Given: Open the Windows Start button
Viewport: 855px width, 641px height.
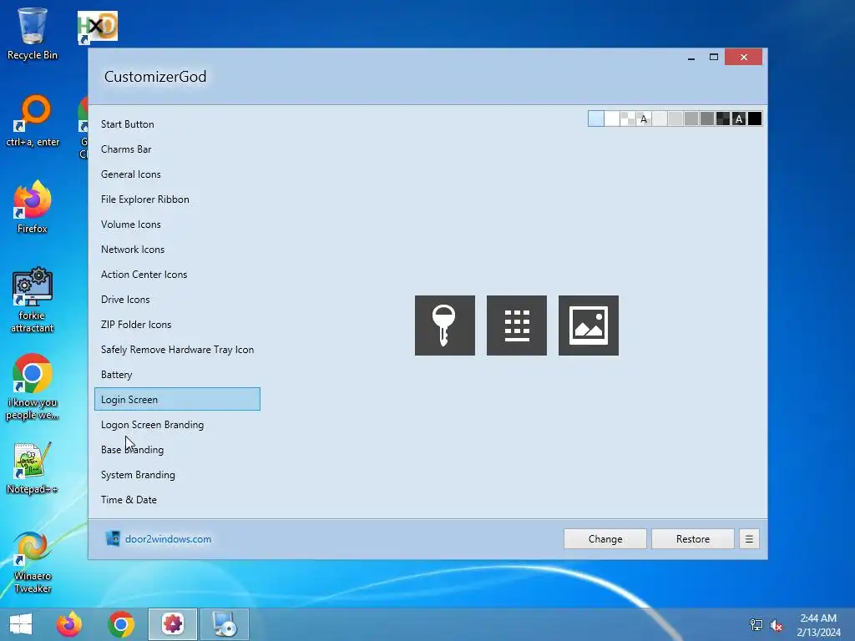Looking at the screenshot, I should click(x=21, y=624).
